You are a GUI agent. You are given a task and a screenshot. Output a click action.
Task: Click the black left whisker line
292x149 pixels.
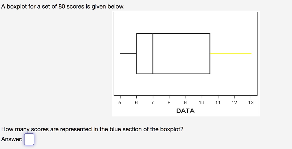[128, 53]
